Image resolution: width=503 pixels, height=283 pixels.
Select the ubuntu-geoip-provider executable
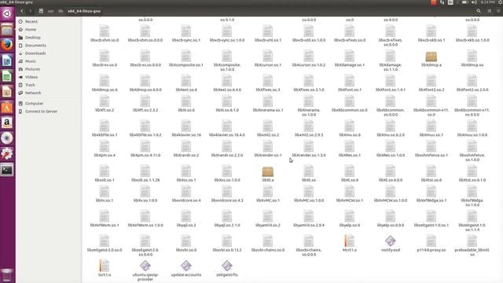[x=145, y=270]
